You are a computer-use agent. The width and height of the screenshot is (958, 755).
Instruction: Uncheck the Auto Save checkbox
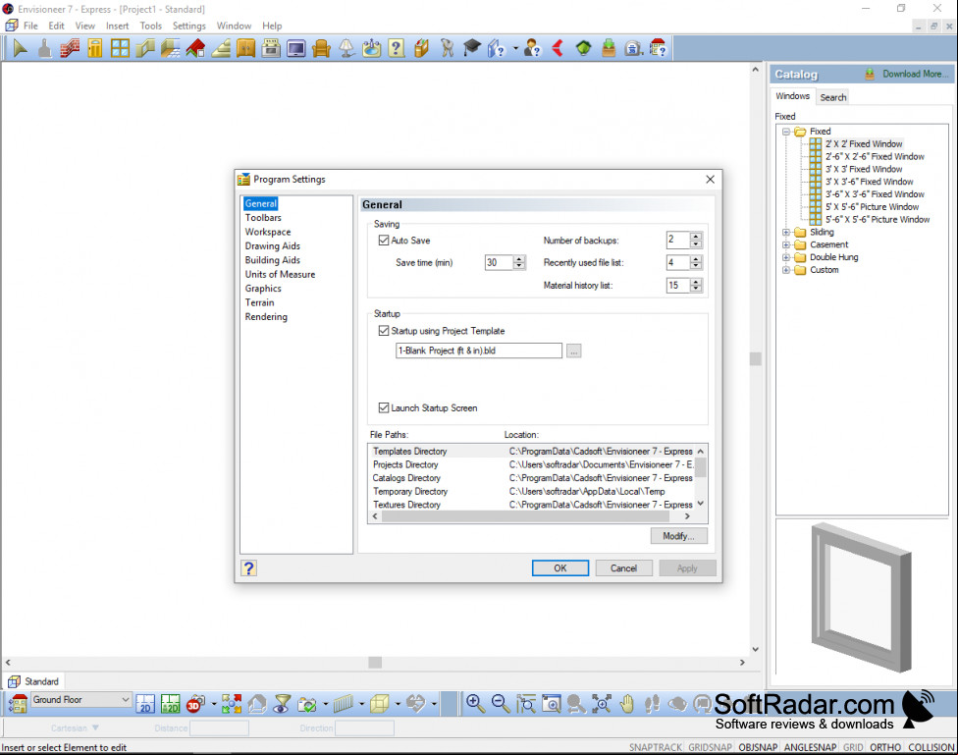click(x=384, y=241)
